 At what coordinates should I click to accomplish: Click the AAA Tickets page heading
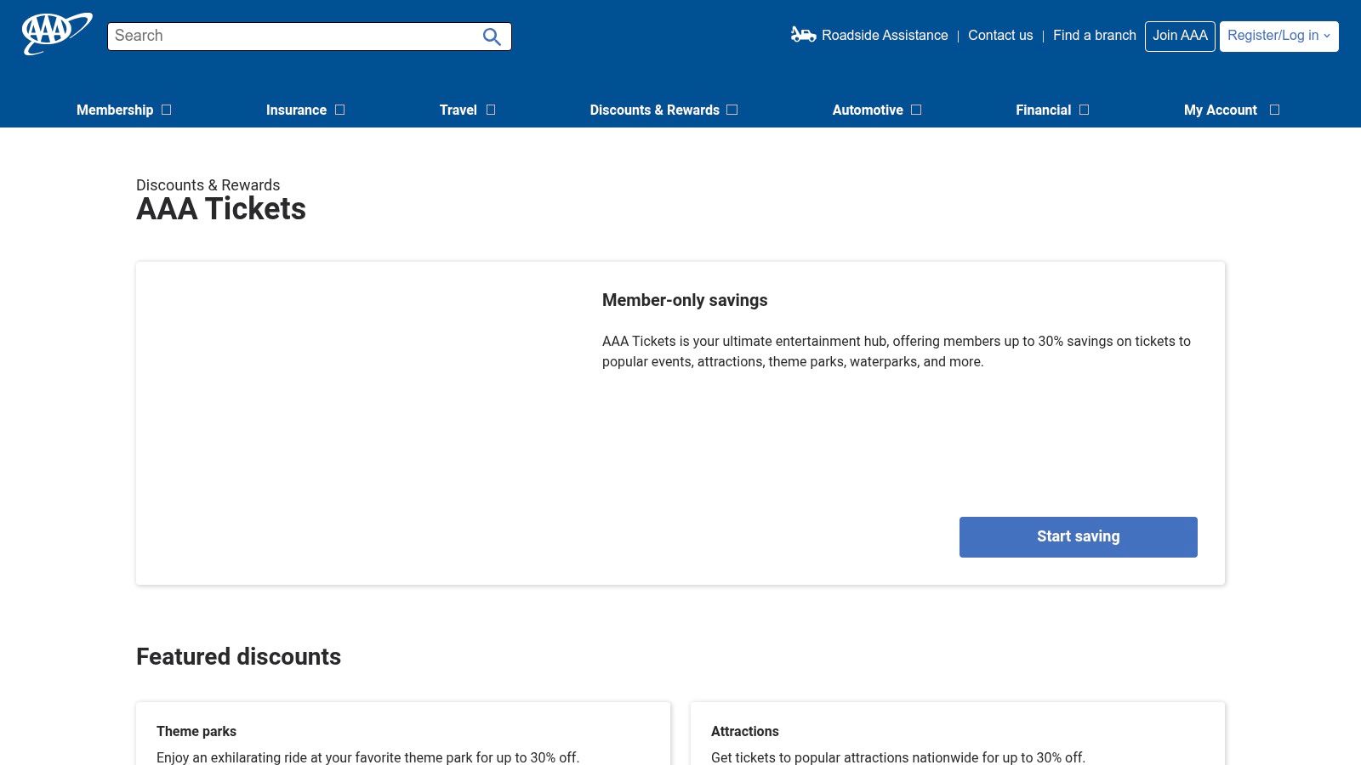click(x=221, y=209)
